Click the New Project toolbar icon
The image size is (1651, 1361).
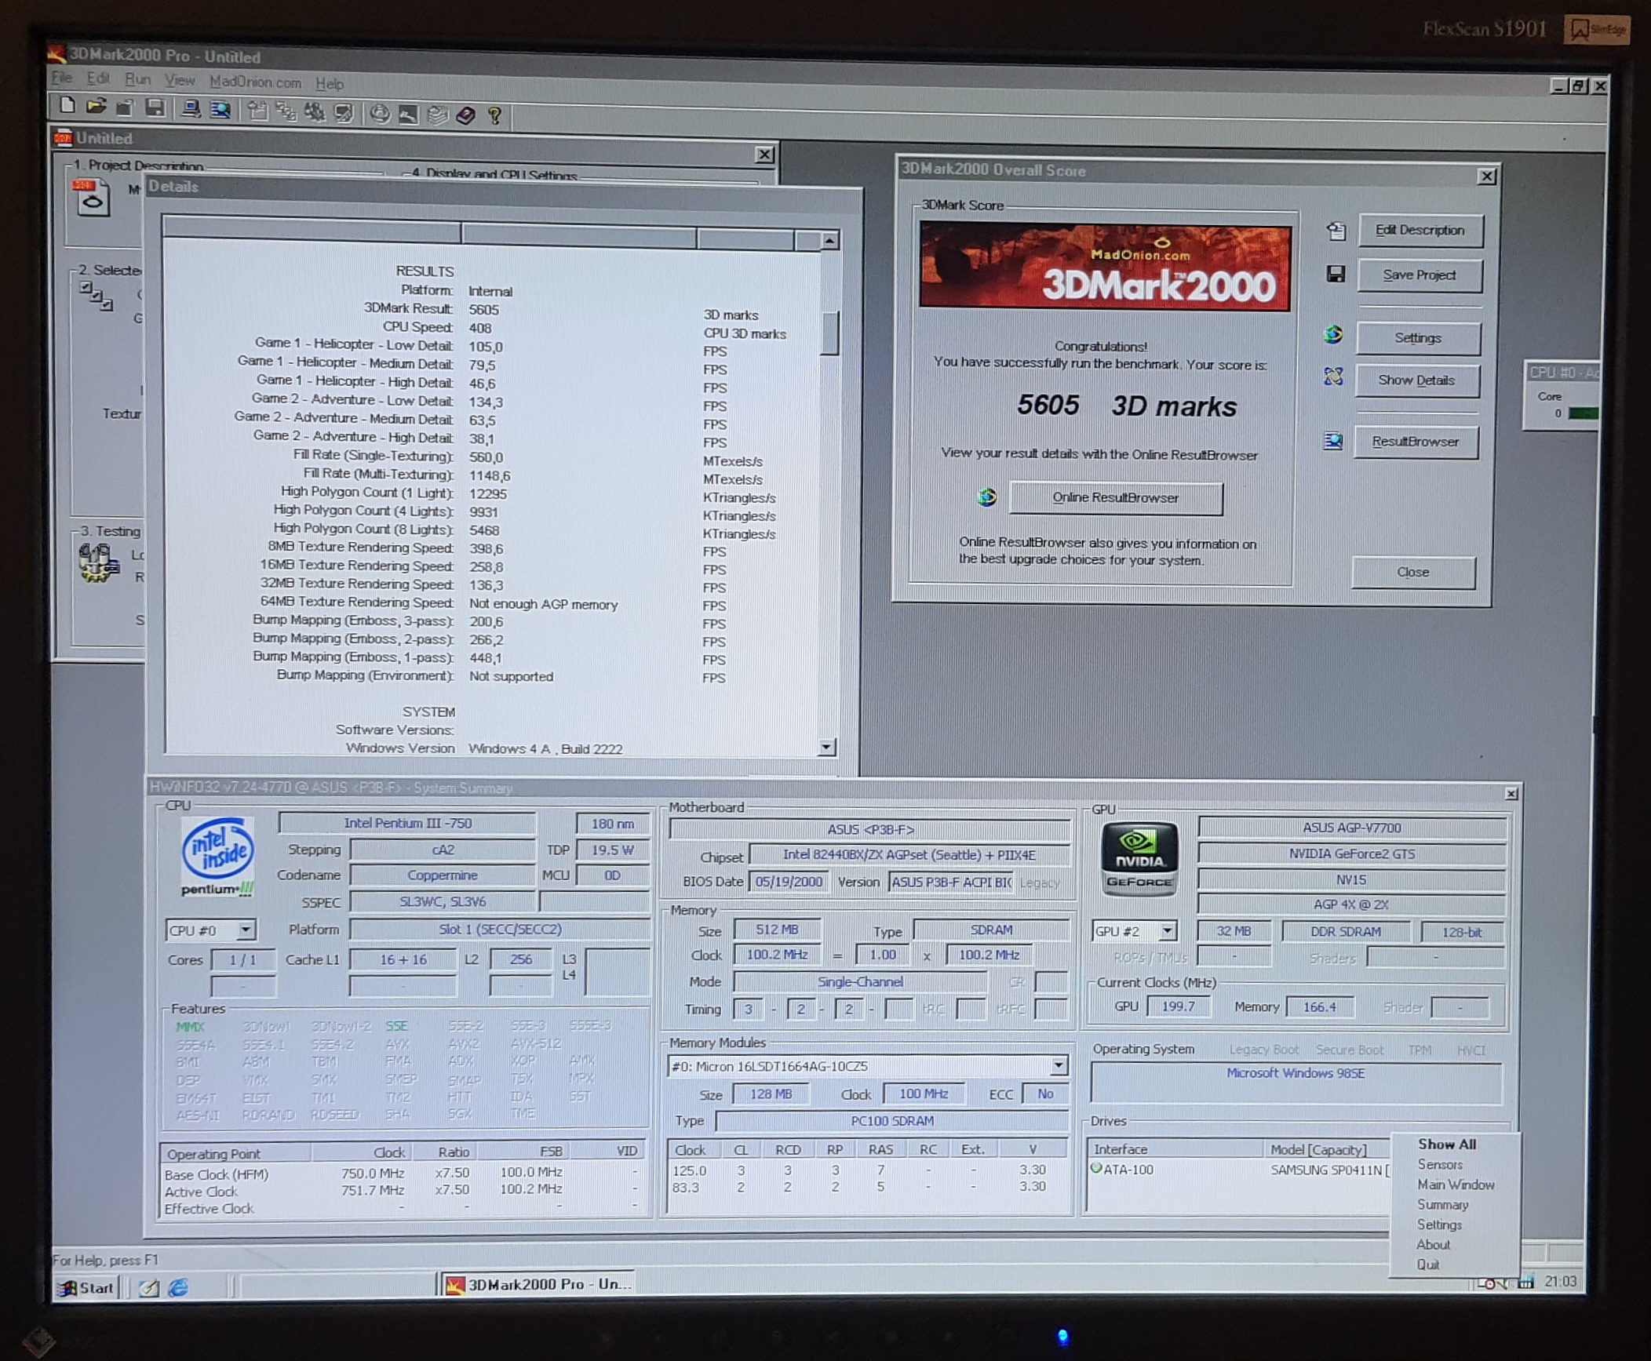(67, 107)
